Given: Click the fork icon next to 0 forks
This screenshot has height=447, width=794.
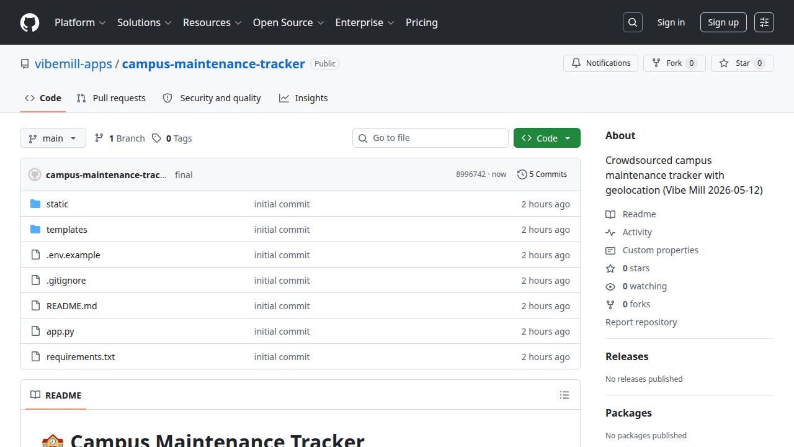Looking at the screenshot, I should 610,304.
